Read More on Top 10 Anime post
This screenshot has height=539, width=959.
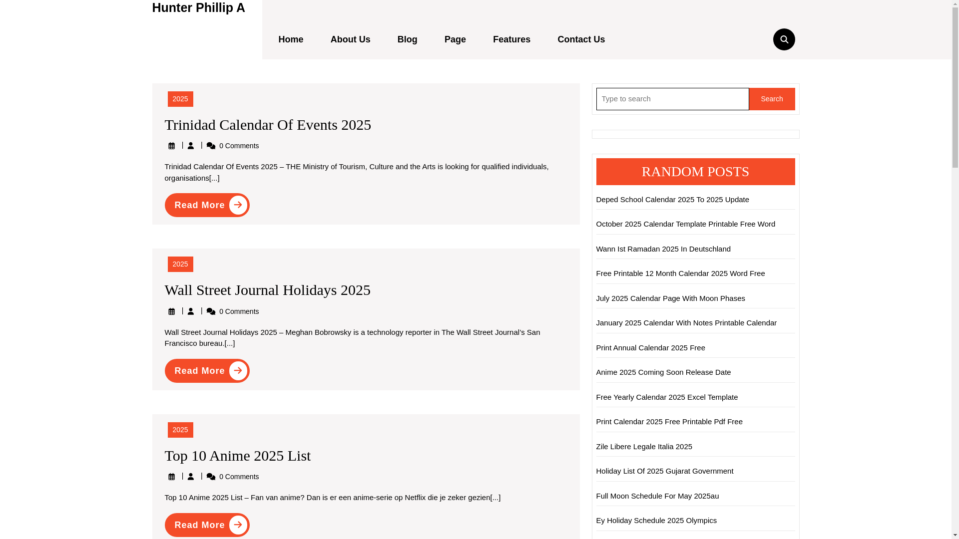(x=207, y=525)
